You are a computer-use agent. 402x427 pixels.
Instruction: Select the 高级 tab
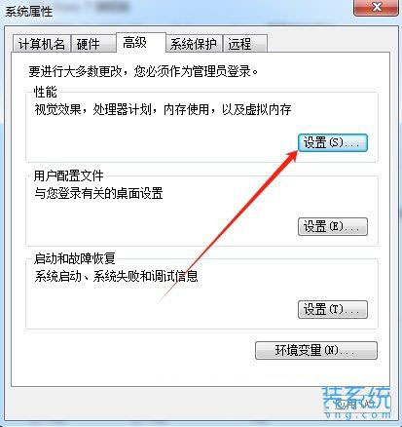tap(141, 42)
